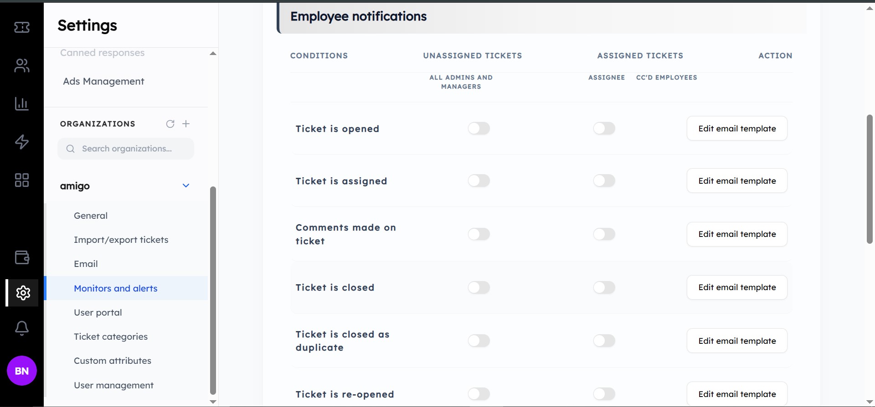Enable notifications for Comments made on ticket

479,234
